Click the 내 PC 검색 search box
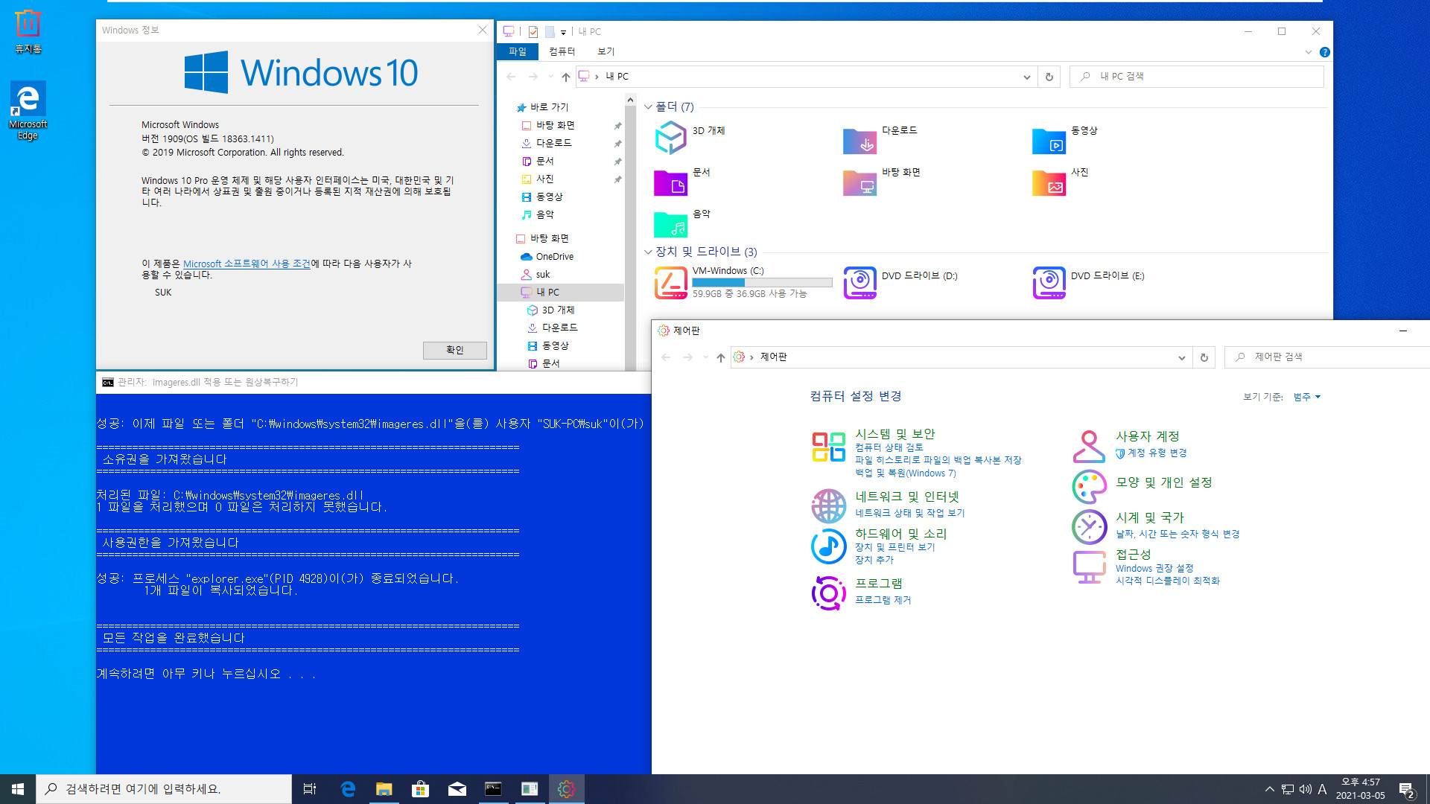 pos(1196,77)
